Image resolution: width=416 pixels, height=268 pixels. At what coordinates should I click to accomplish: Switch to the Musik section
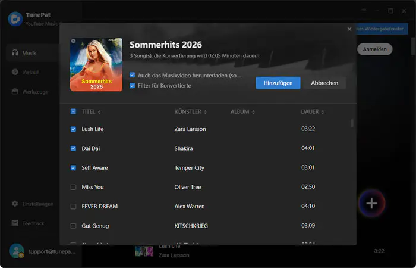(33, 53)
